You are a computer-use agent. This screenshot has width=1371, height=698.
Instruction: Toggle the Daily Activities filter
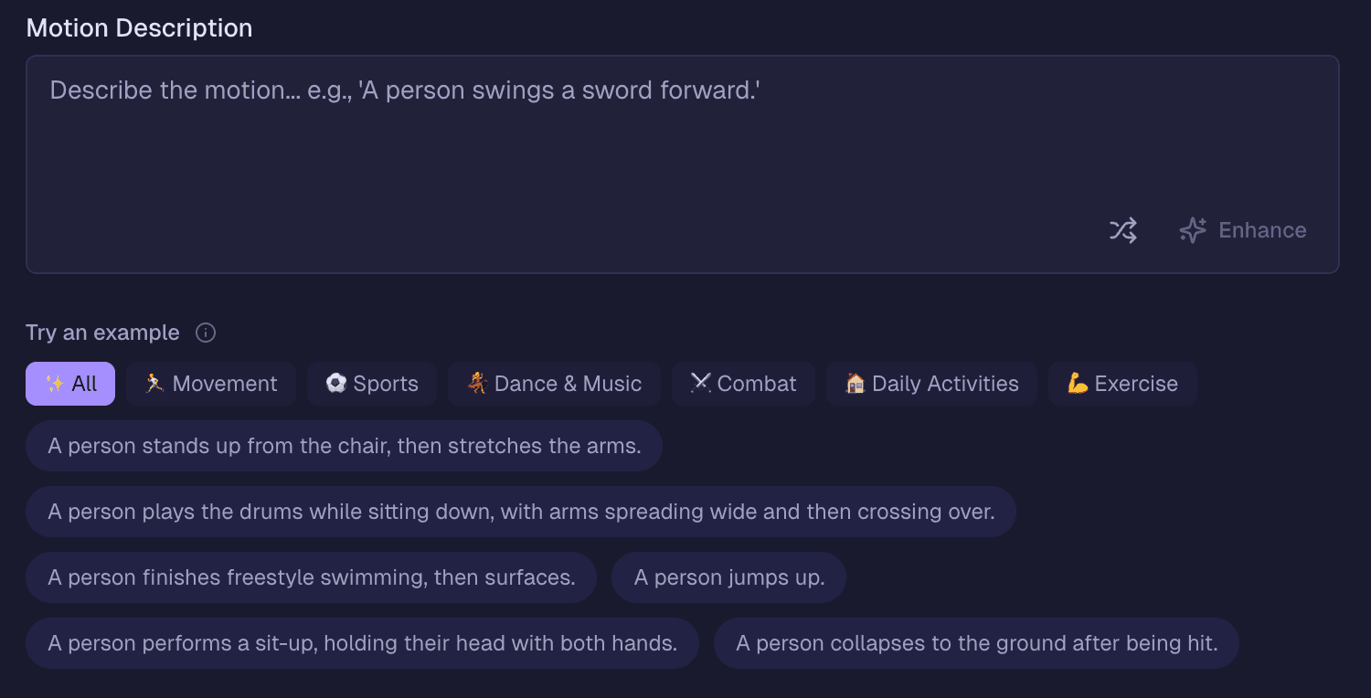[931, 383]
